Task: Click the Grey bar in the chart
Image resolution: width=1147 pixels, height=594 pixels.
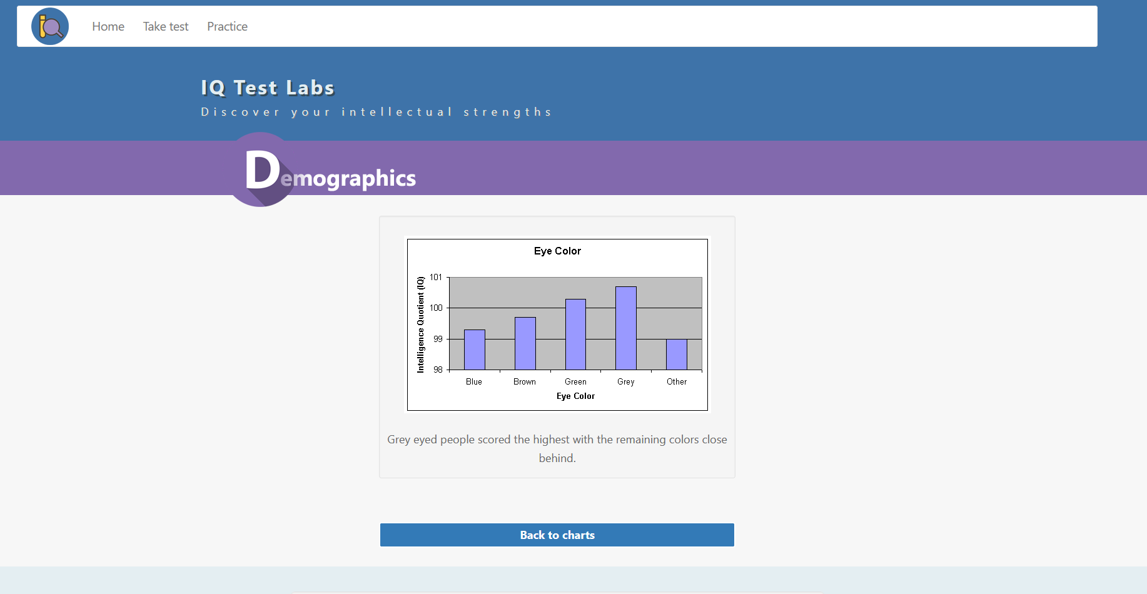Action: tap(626, 328)
